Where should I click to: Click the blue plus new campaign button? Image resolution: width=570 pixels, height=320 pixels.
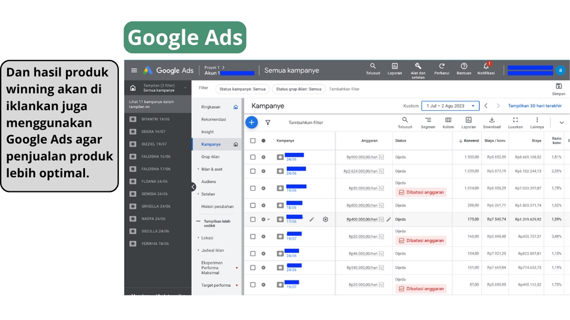coord(252,122)
